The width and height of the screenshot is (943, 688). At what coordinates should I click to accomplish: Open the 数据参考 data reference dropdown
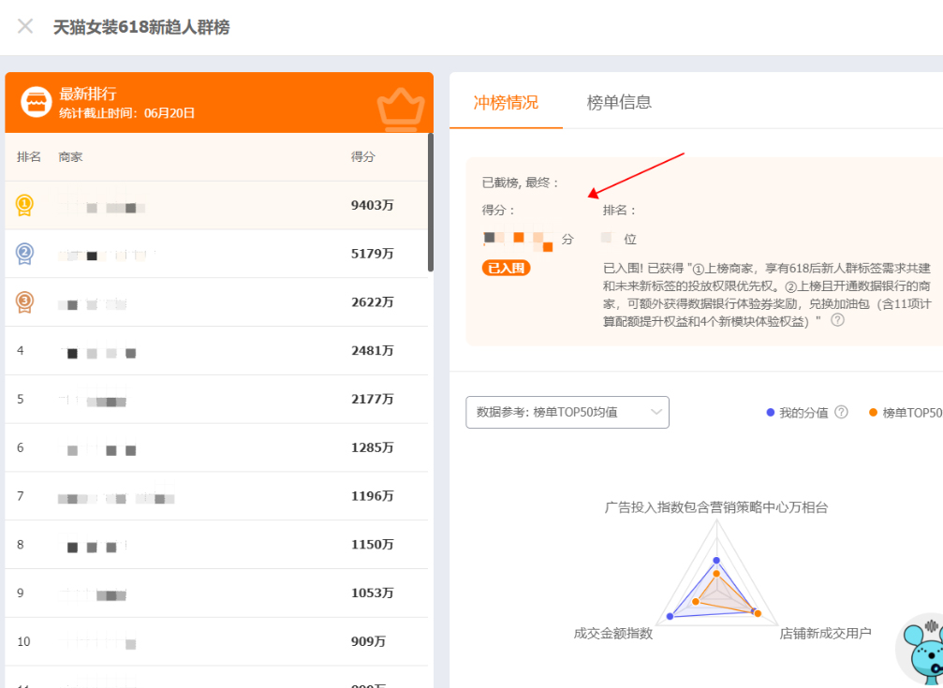pyautogui.click(x=567, y=412)
